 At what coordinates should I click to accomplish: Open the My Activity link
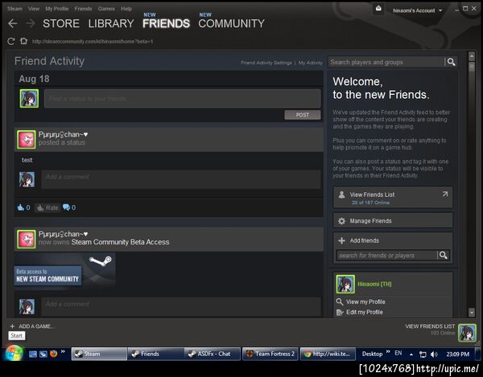click(310, 63)
